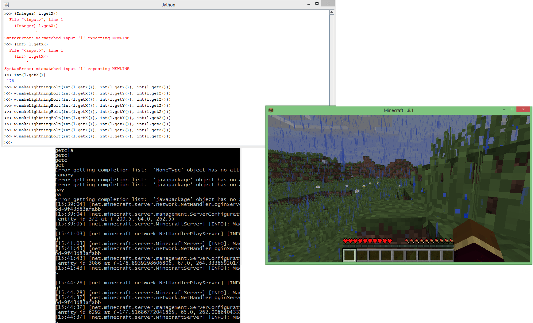
Task: Click the Jython window title text
Action: coord(169,5)
